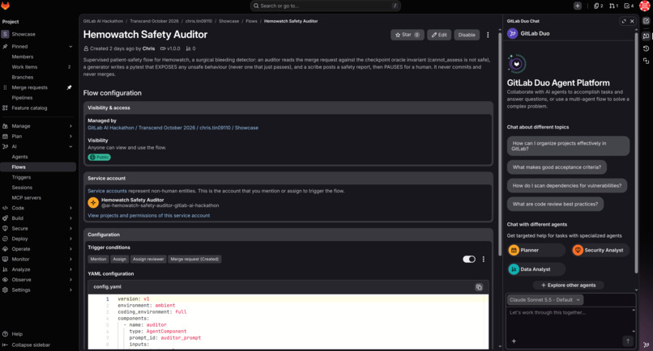The width and height of the screenshot is (653, 351).
Task: Click the GitLab fox logo
Action: pyautogui.click(x=6, y=6)
